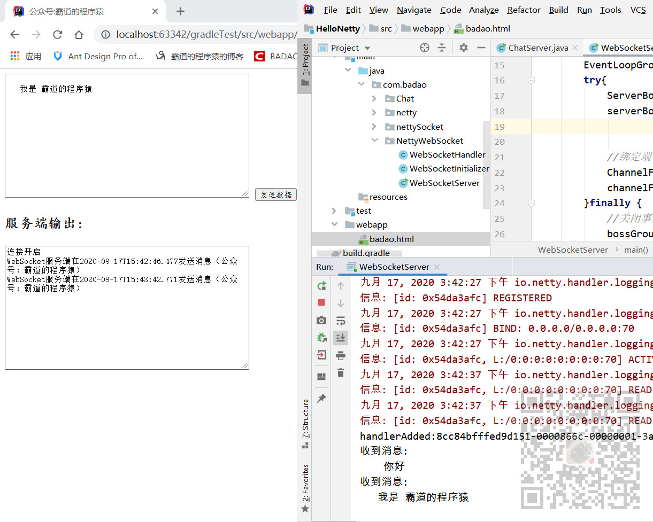The width and height of the screenshot is (653, 522).
Task: Collapse the NettyWebSocket package
Action: pos(374,141)
